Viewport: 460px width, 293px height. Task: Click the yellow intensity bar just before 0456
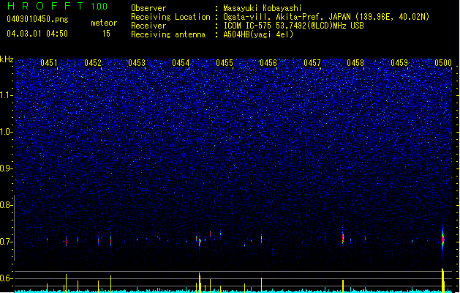click(261, 285)
